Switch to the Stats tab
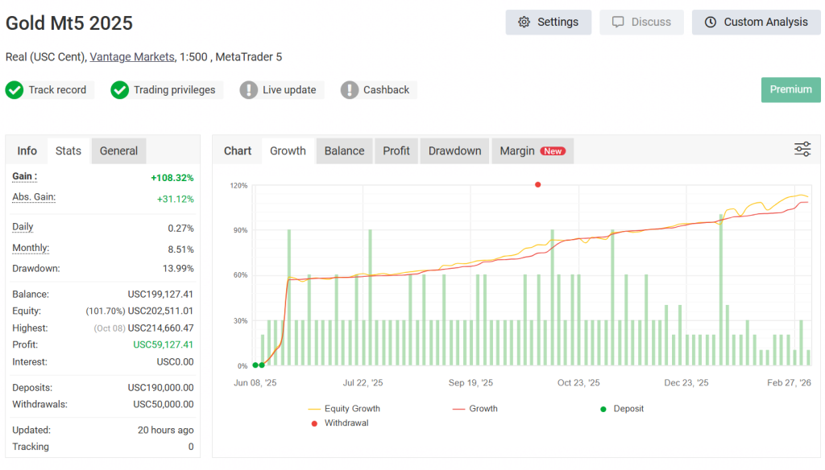 [x=68, y=150]
